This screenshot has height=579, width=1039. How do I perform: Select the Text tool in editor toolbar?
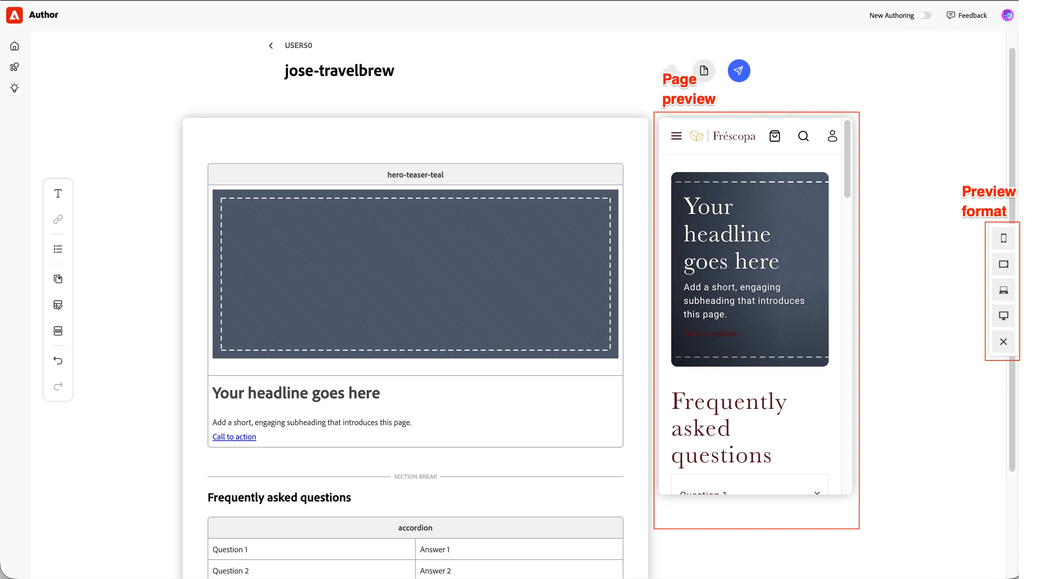pos(58,194)
